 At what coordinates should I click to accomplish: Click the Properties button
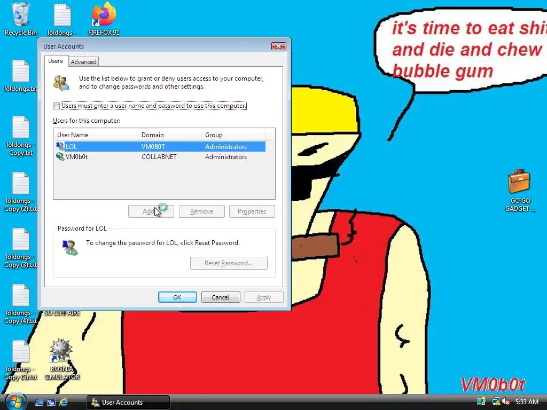pyautogui.click(x=252, y=211)
